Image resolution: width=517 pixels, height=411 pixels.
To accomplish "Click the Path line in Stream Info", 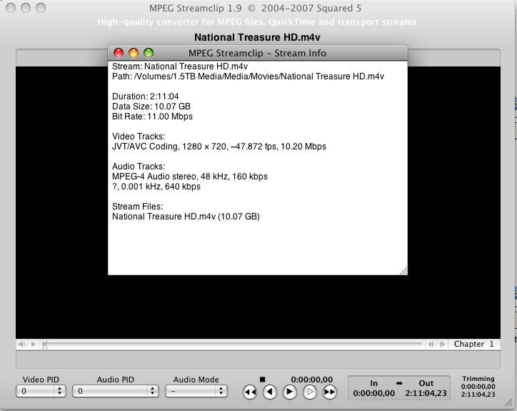I will (248, 76).
